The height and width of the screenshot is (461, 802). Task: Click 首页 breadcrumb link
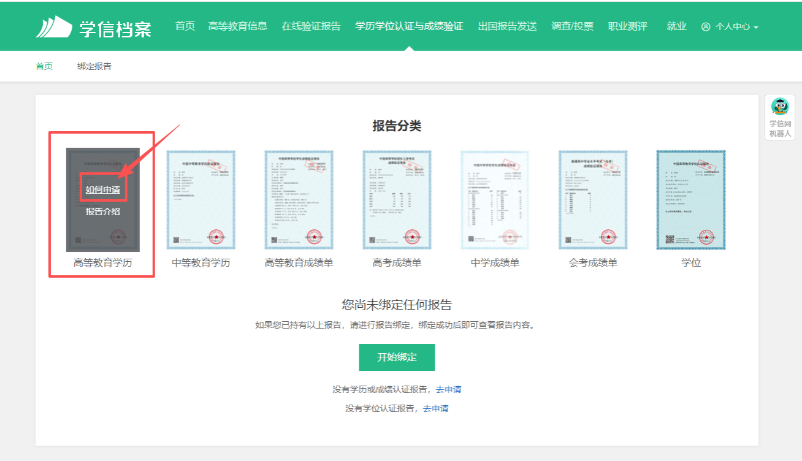pyautogui.click(x=44, y=66)
